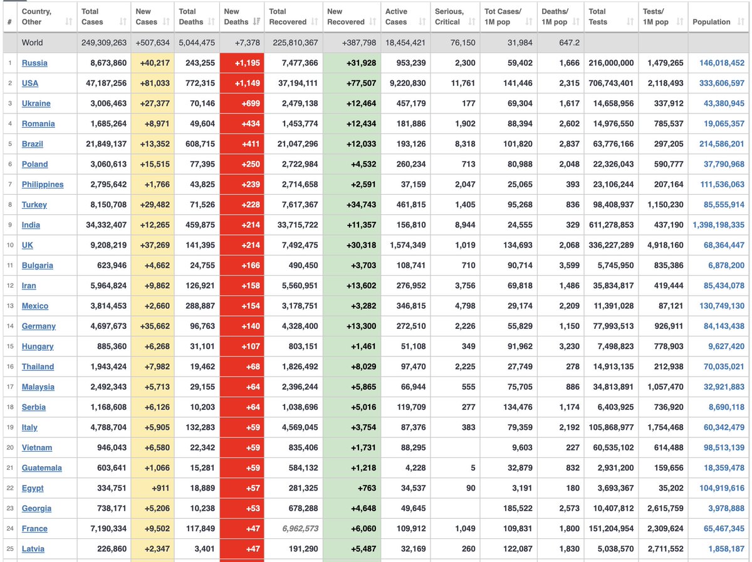Sort by Tot Cases/1M pop arrows
The width and height of the screenshot is (752, 562).
click(529, 22)
